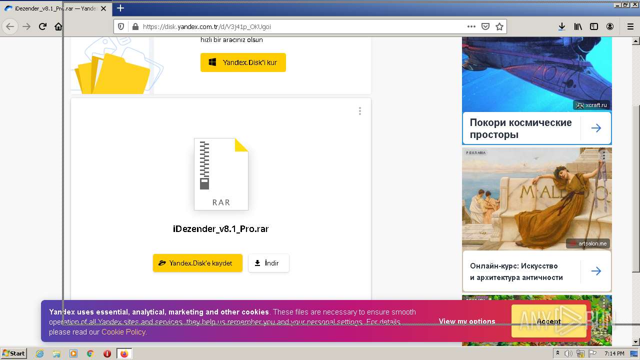Click the page scrollbar down arrow
640x360 pixels.
[635, 342]
